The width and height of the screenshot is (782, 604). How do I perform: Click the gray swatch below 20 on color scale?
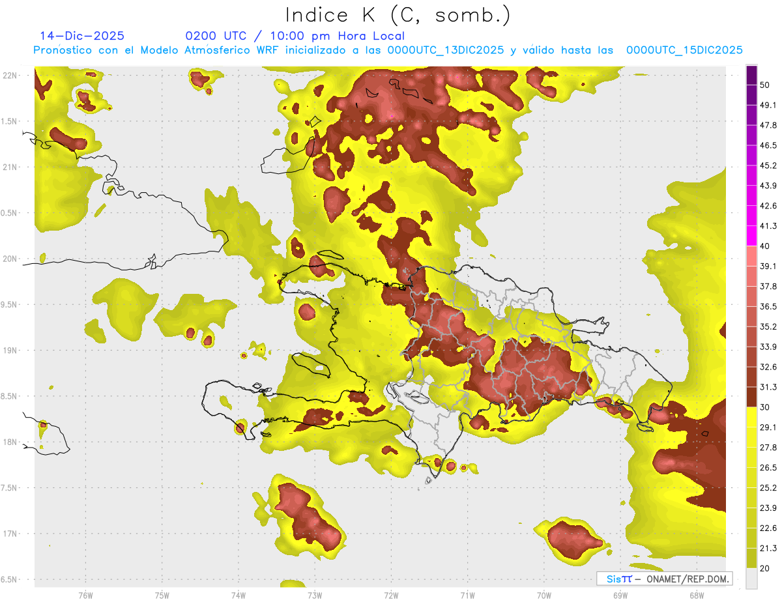(751, 578)
